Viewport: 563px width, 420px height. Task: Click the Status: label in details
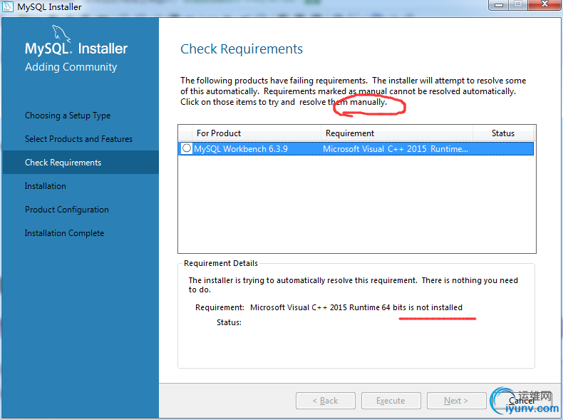coord(229,322)
